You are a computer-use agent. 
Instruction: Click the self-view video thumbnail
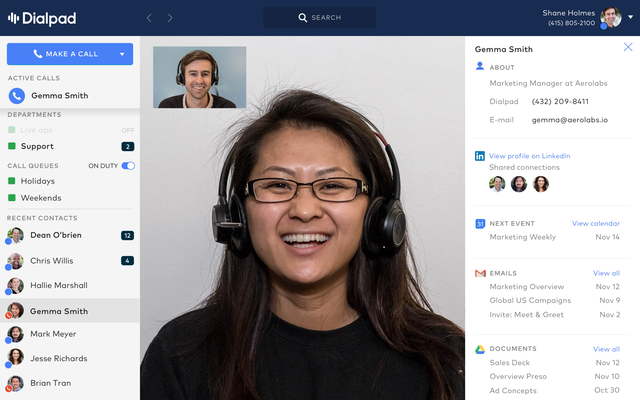199,77
